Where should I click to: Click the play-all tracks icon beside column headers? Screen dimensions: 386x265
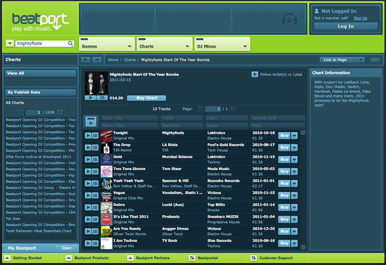(x=91, y=122)
